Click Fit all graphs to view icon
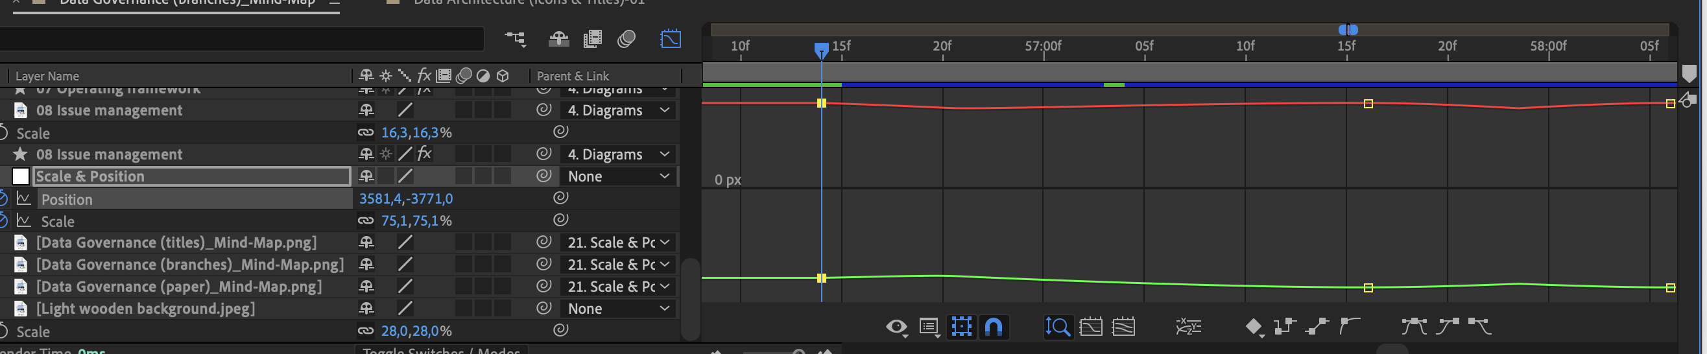The height and width of the screenshot is (354, 1707). pyautogui.click(x=1123, y=327)
